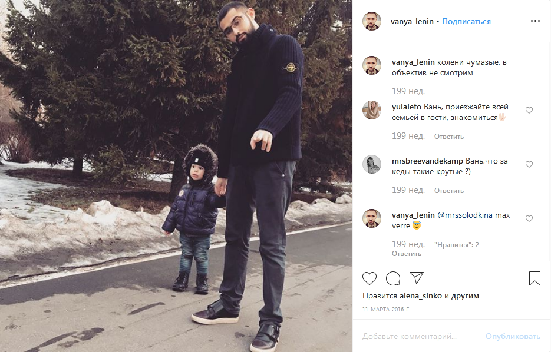The image size is (551, 352).
Task: Open vanya_lenin header profile avatar
Action: point(372,21)
